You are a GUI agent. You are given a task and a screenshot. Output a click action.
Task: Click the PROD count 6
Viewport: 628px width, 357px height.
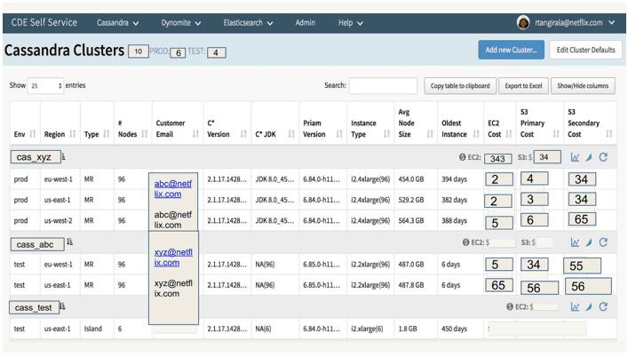(178, 52)
